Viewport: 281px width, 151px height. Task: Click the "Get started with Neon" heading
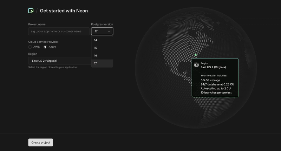pos(64,11)
